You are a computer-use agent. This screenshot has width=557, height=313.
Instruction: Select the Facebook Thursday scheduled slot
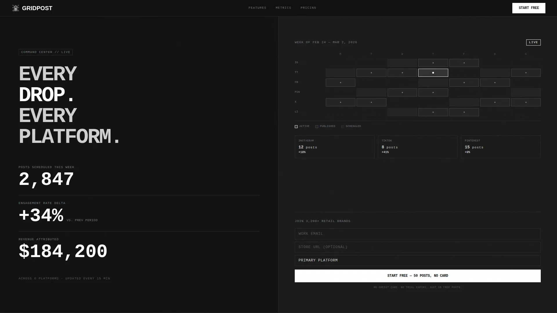(x=433, y=83)
